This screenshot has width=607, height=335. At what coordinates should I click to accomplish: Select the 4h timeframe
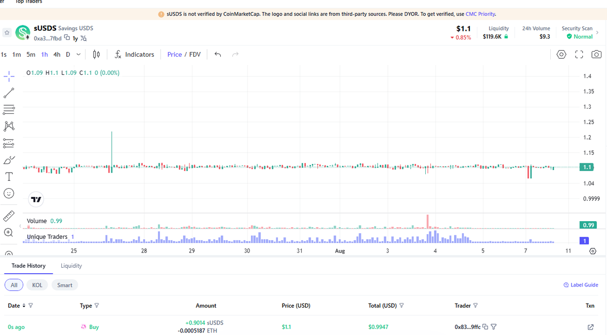coord(57,55)
